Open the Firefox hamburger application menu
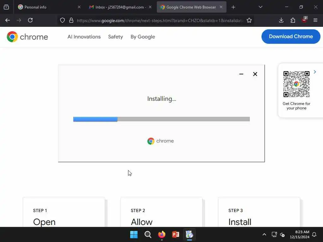The width and height of the screenshot is (323, 242). click(x=315, y=20)
